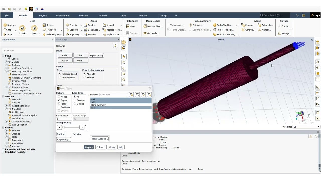This screenshot has height=180, width=321.
Task: Click the Transparency slider handle
Action: (x=63, y=127)
